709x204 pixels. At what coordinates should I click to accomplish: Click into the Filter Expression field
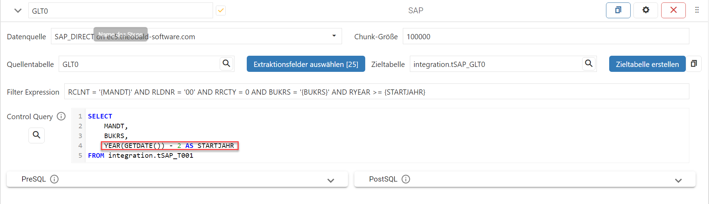[376, 92]
